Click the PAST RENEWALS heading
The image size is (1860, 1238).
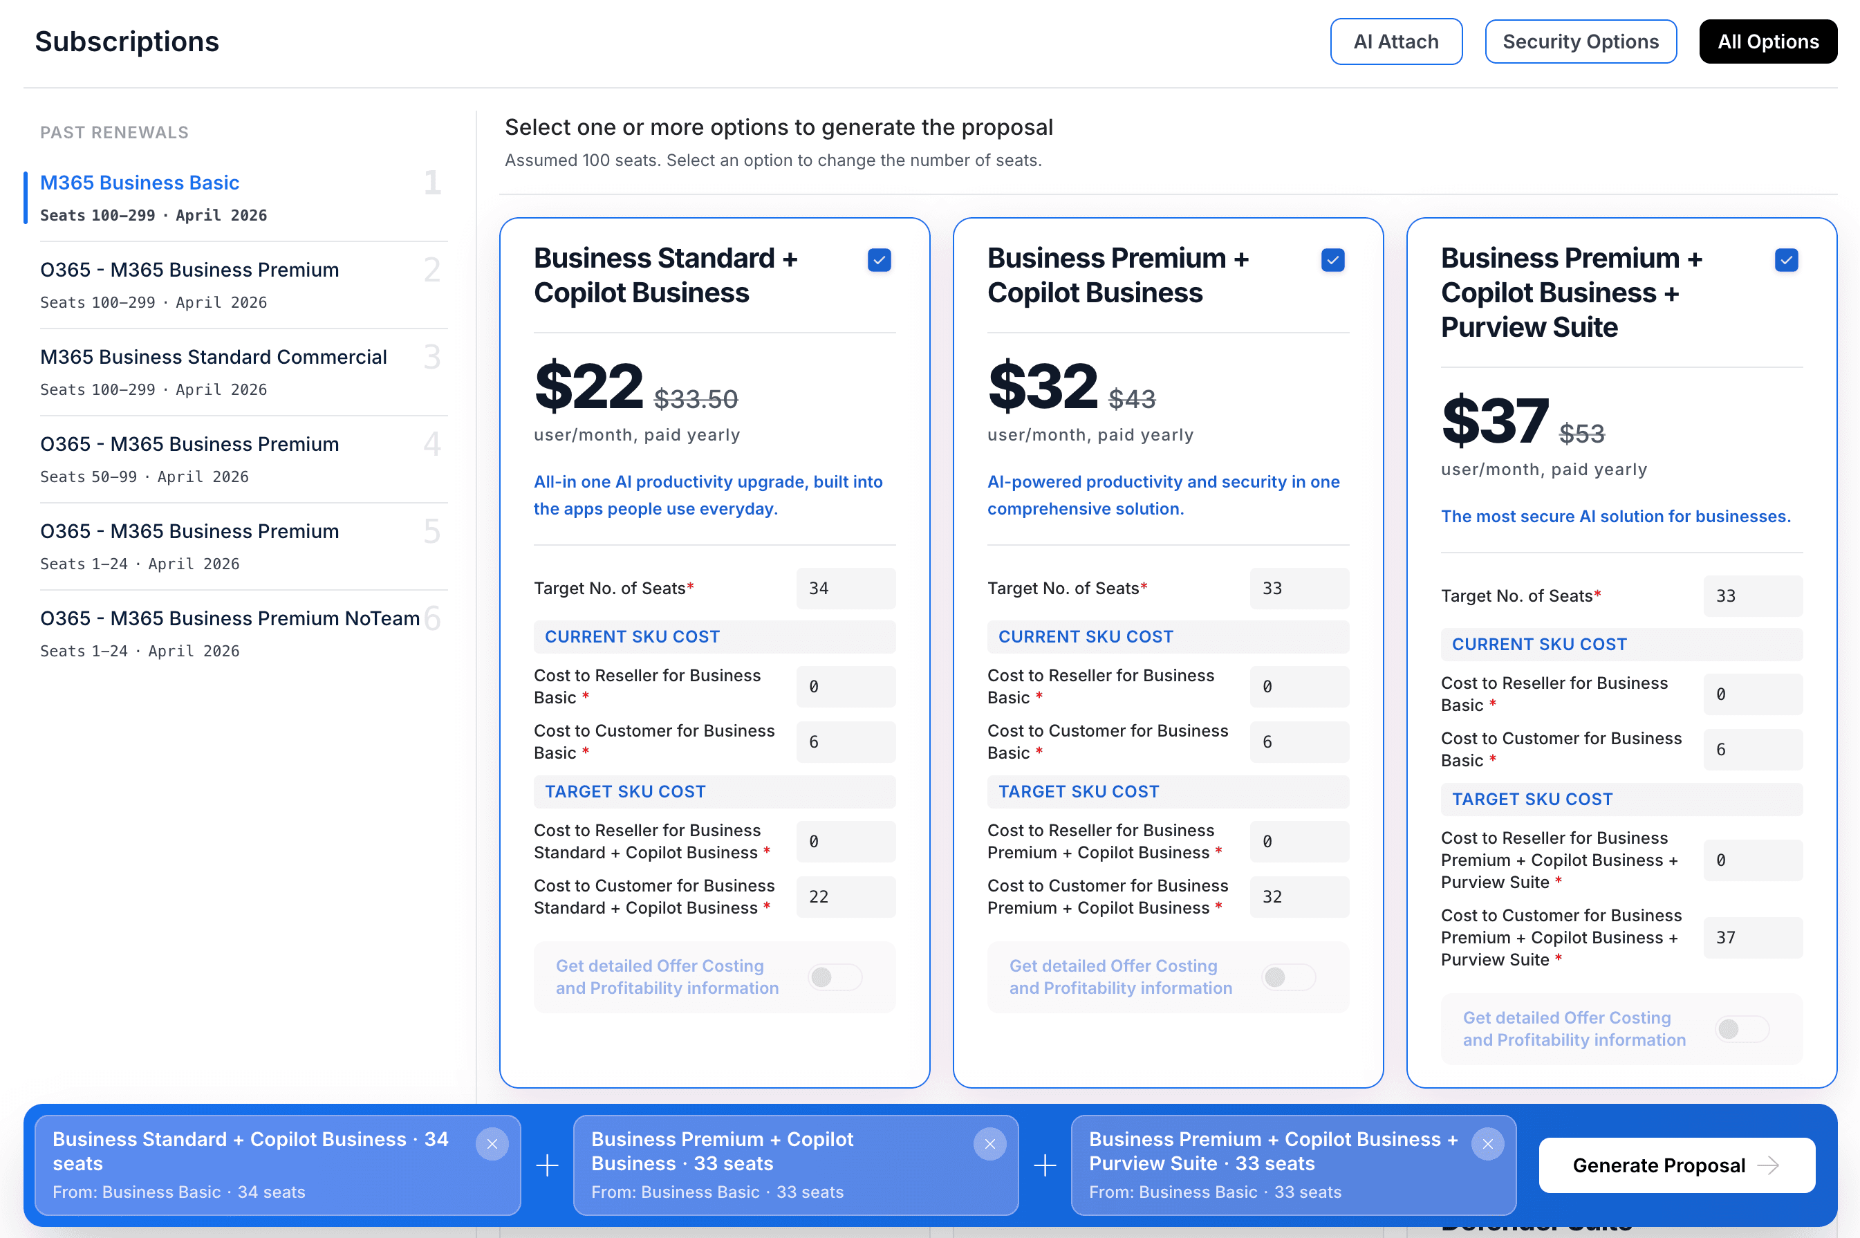point(114,133)
